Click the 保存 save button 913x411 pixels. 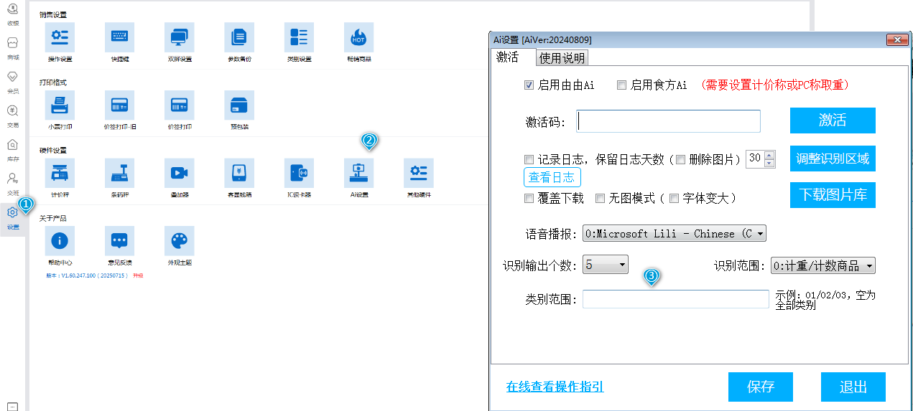[761, 387]
